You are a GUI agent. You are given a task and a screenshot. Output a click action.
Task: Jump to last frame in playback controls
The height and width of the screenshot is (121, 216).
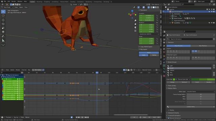point(88,117)
